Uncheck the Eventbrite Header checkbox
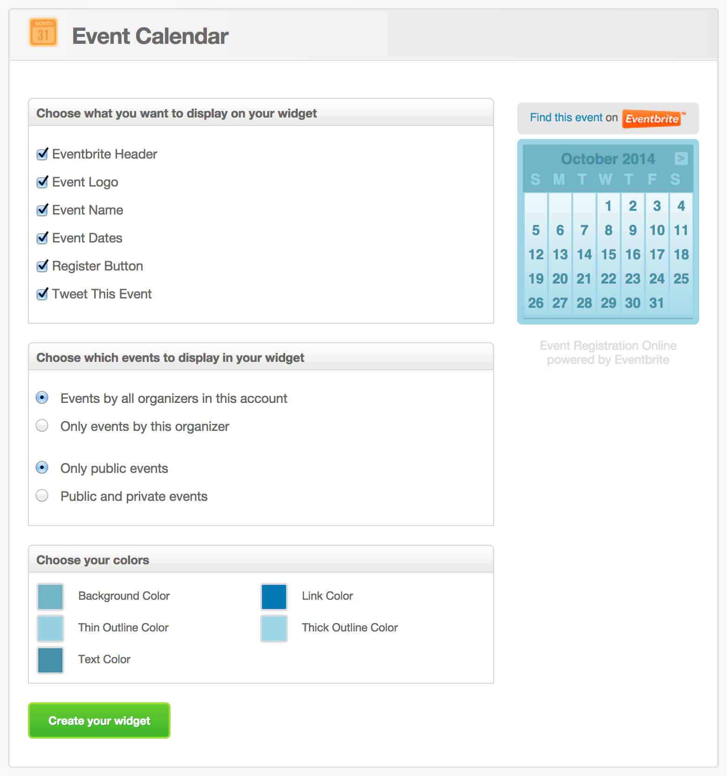Viewport: 727px width, 776px height. [42, 154]
